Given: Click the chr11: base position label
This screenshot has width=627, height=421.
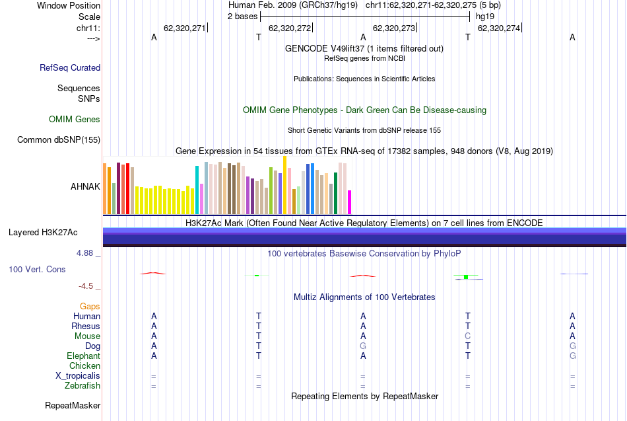Looking at the screenshot, I should pyautogui.click(x=88, y=28).
